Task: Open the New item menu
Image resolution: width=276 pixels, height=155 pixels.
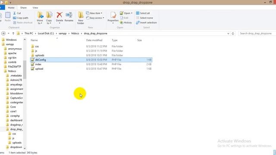Action: 94,13
